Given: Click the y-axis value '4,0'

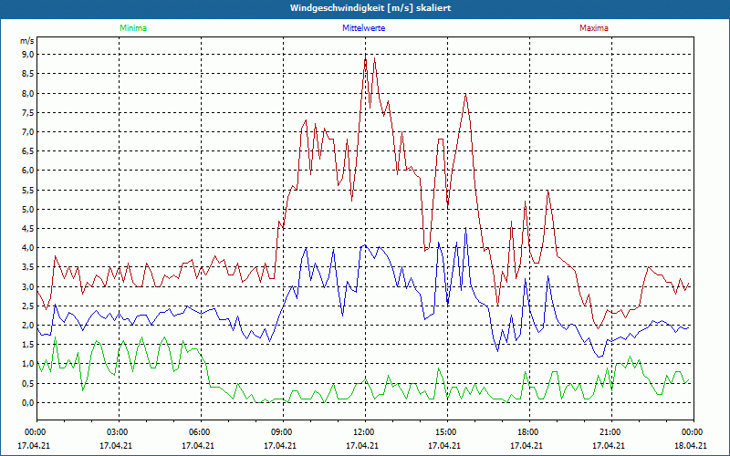Looking at the screenshot, I should pyautogui.click(x=28, y=247).
